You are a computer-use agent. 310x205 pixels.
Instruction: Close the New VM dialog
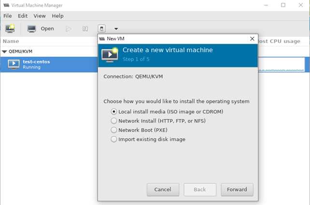point(252,39)
